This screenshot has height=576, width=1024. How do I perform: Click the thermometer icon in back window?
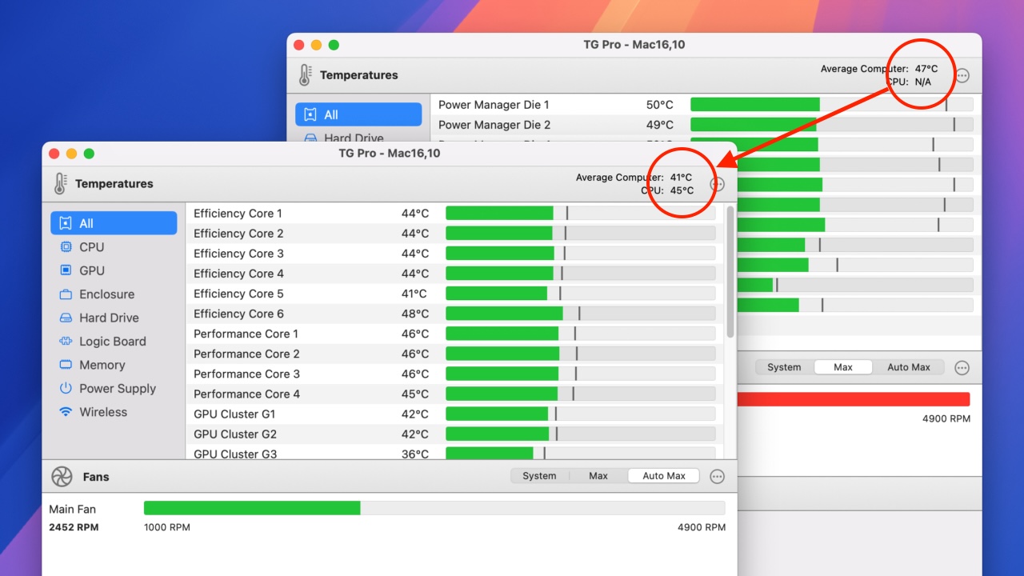click(x=305, y=75)
